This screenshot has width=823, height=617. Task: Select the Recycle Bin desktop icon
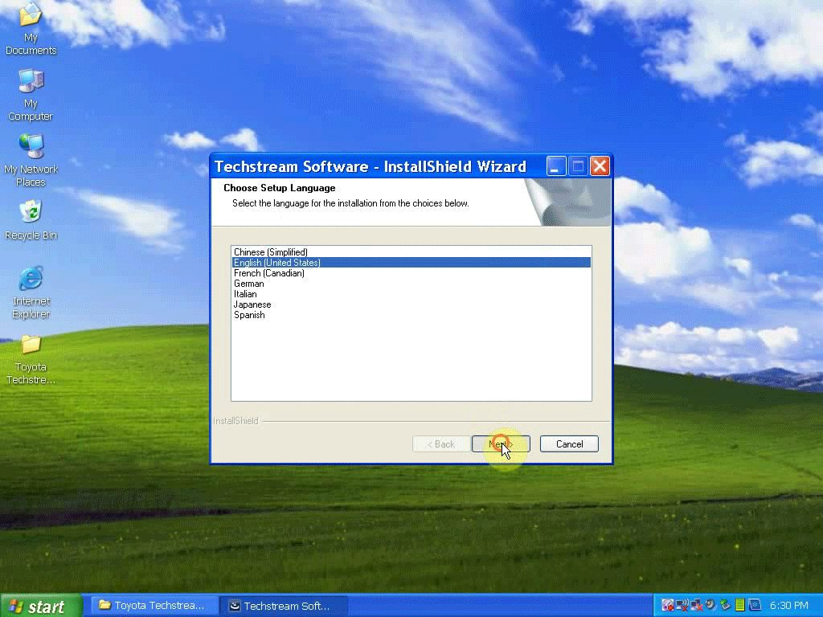(x=31, y=220)
